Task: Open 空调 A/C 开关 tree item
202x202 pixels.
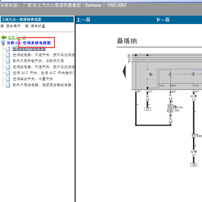Action: pos(44,73)
